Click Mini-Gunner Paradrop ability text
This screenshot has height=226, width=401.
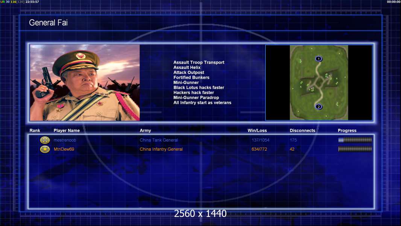tap(196, 98)
